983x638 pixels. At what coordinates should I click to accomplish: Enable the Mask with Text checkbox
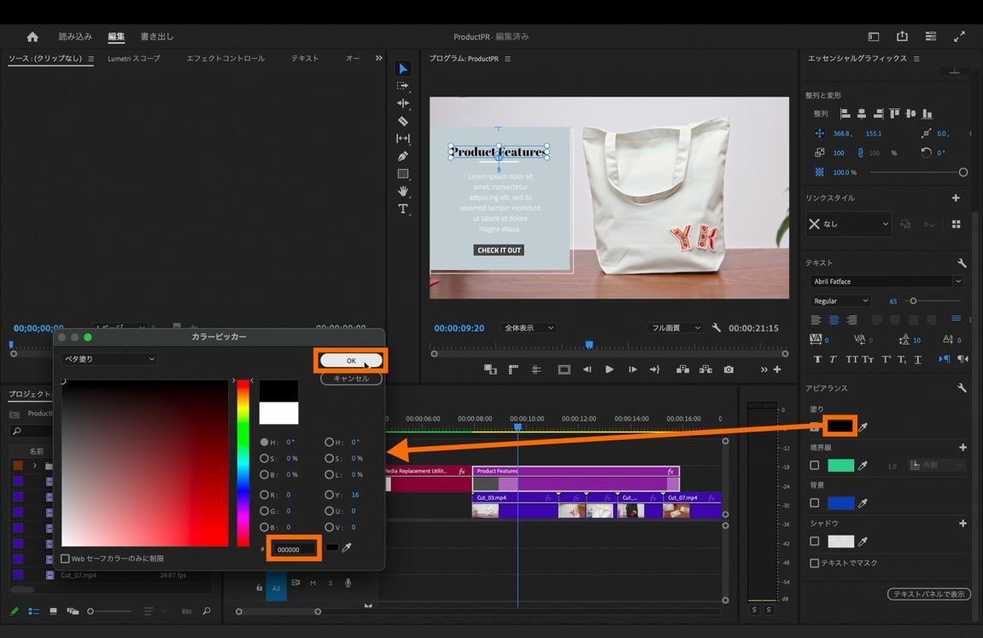[x=815, y=563]
